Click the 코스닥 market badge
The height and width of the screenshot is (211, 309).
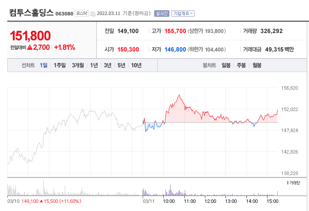[x=81, y=13]
